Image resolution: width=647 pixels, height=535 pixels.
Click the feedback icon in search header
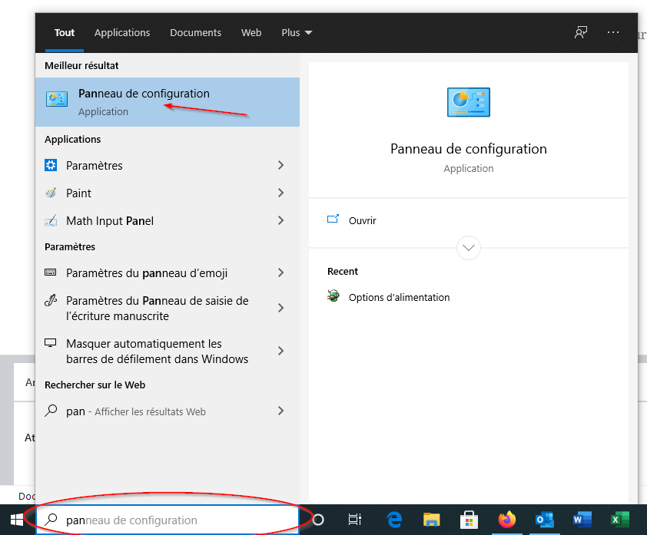pyautogui.click(x=581, y=32)
